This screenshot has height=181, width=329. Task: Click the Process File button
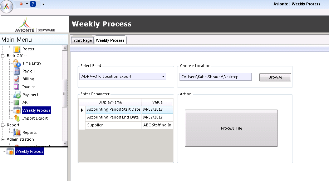tap(231, 128)
